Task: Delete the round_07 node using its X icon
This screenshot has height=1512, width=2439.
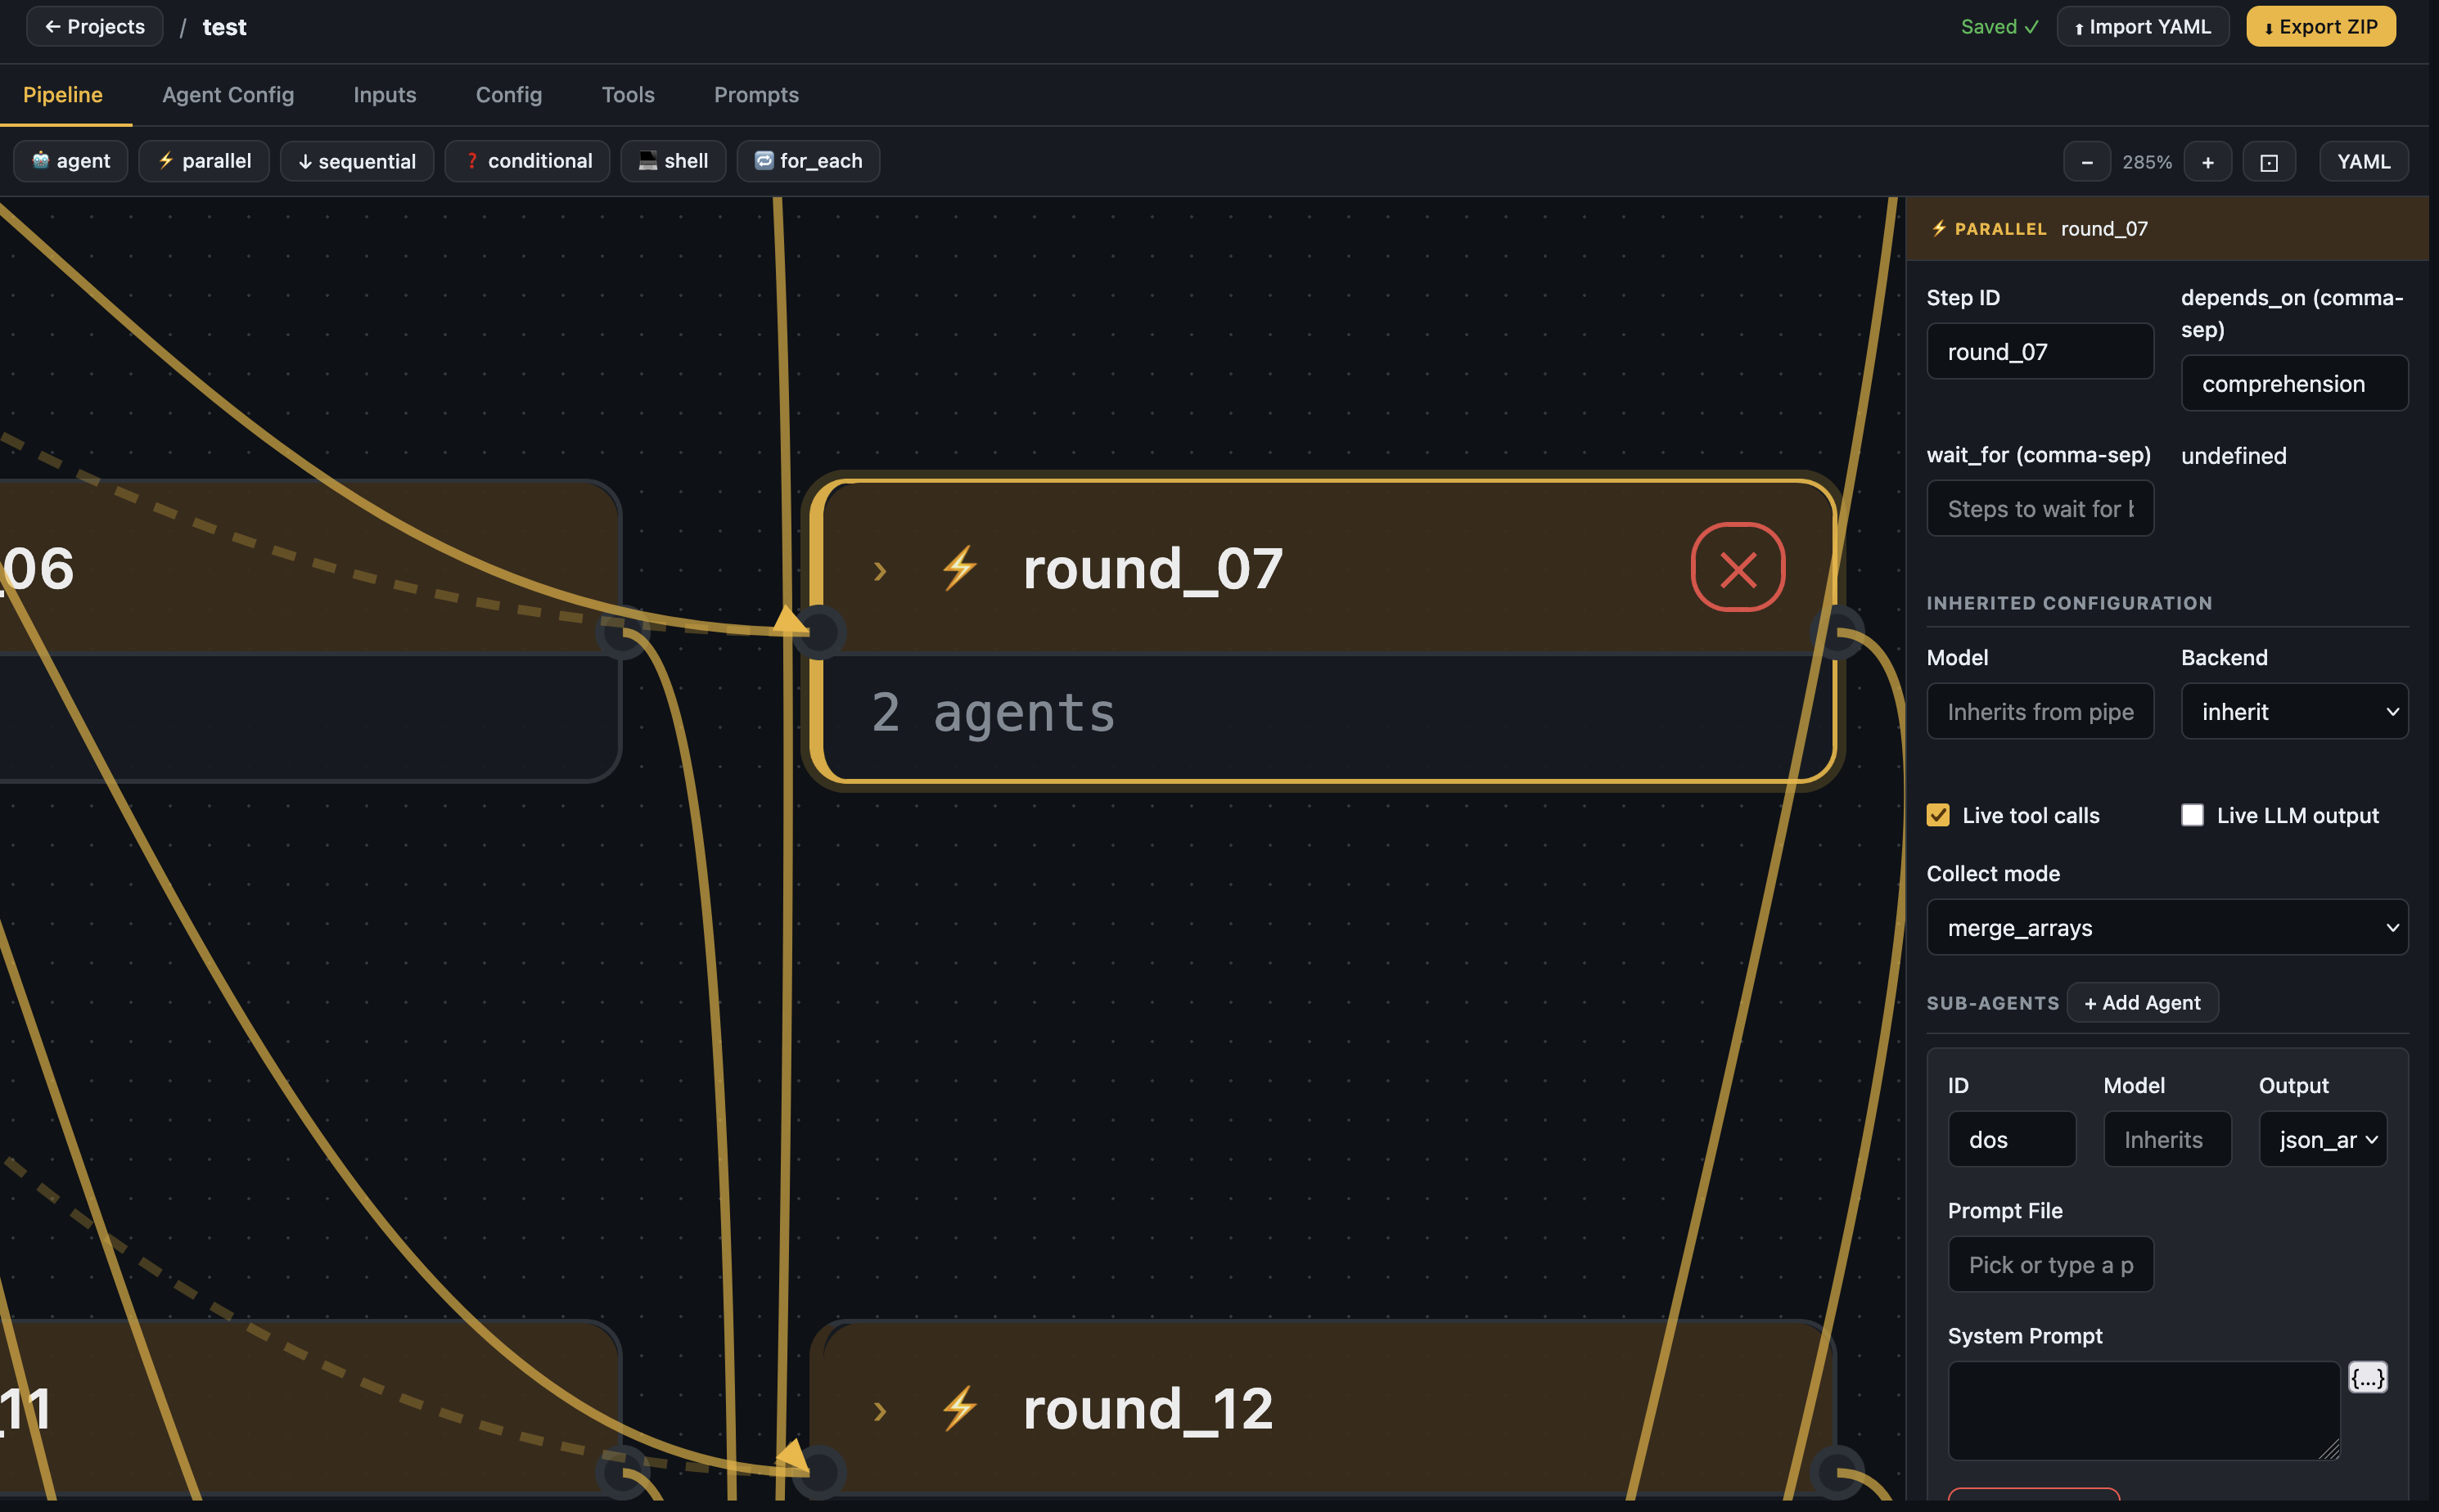Action: pos(1737,568)
